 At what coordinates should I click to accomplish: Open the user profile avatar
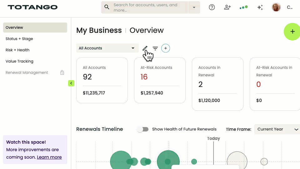(x=276, y=7)
